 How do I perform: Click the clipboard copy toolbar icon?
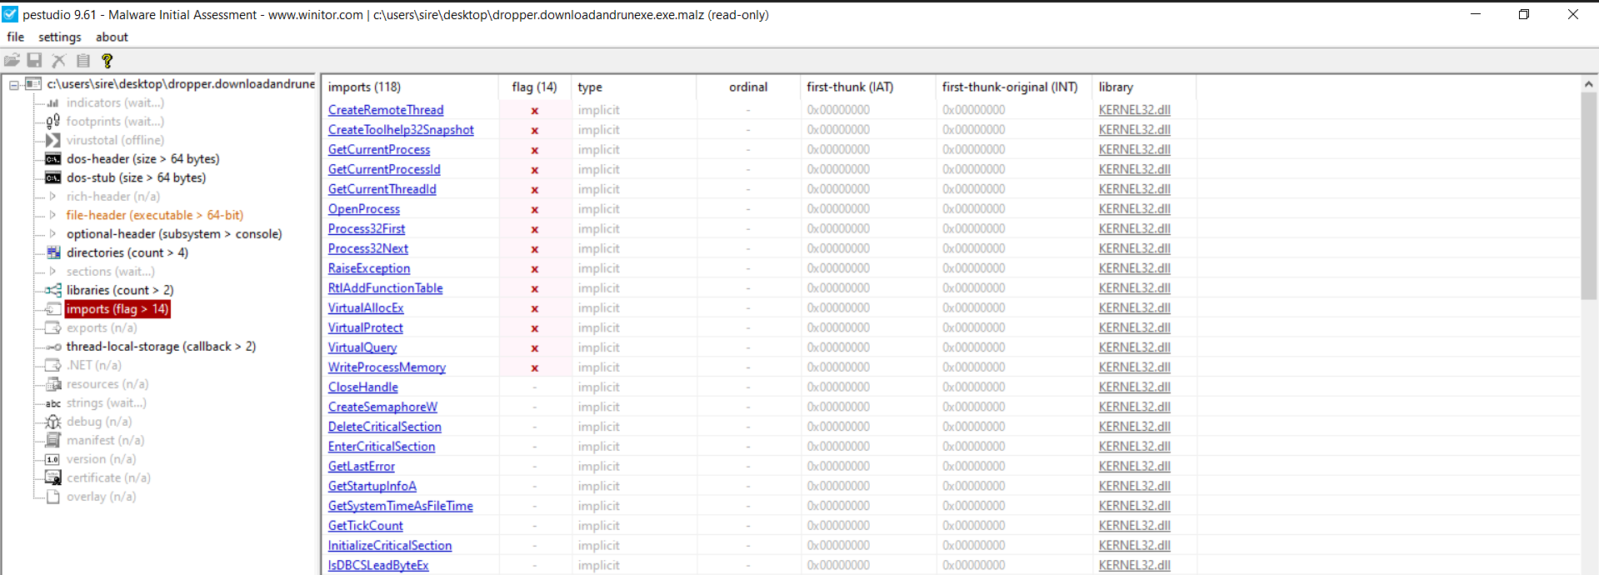click(82, 60)
